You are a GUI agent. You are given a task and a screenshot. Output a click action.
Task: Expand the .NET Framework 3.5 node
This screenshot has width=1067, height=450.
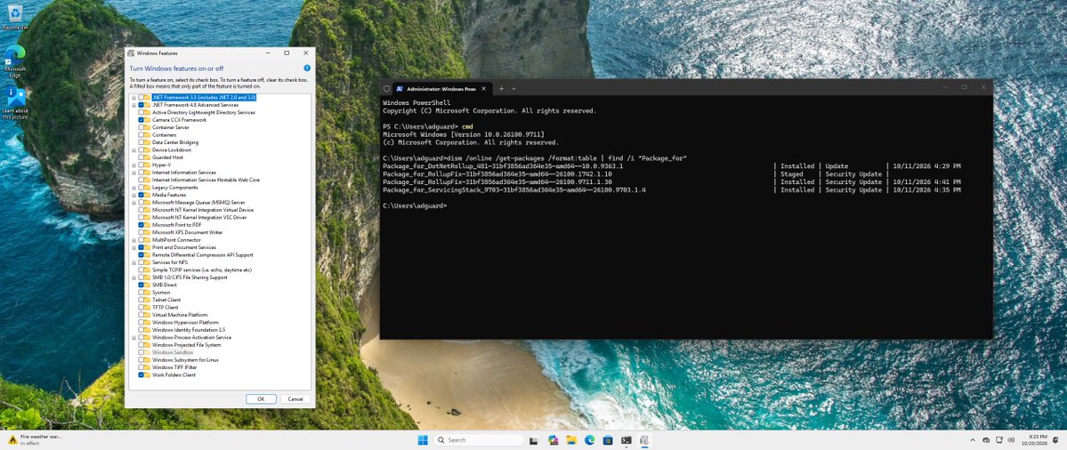point(134,98)
